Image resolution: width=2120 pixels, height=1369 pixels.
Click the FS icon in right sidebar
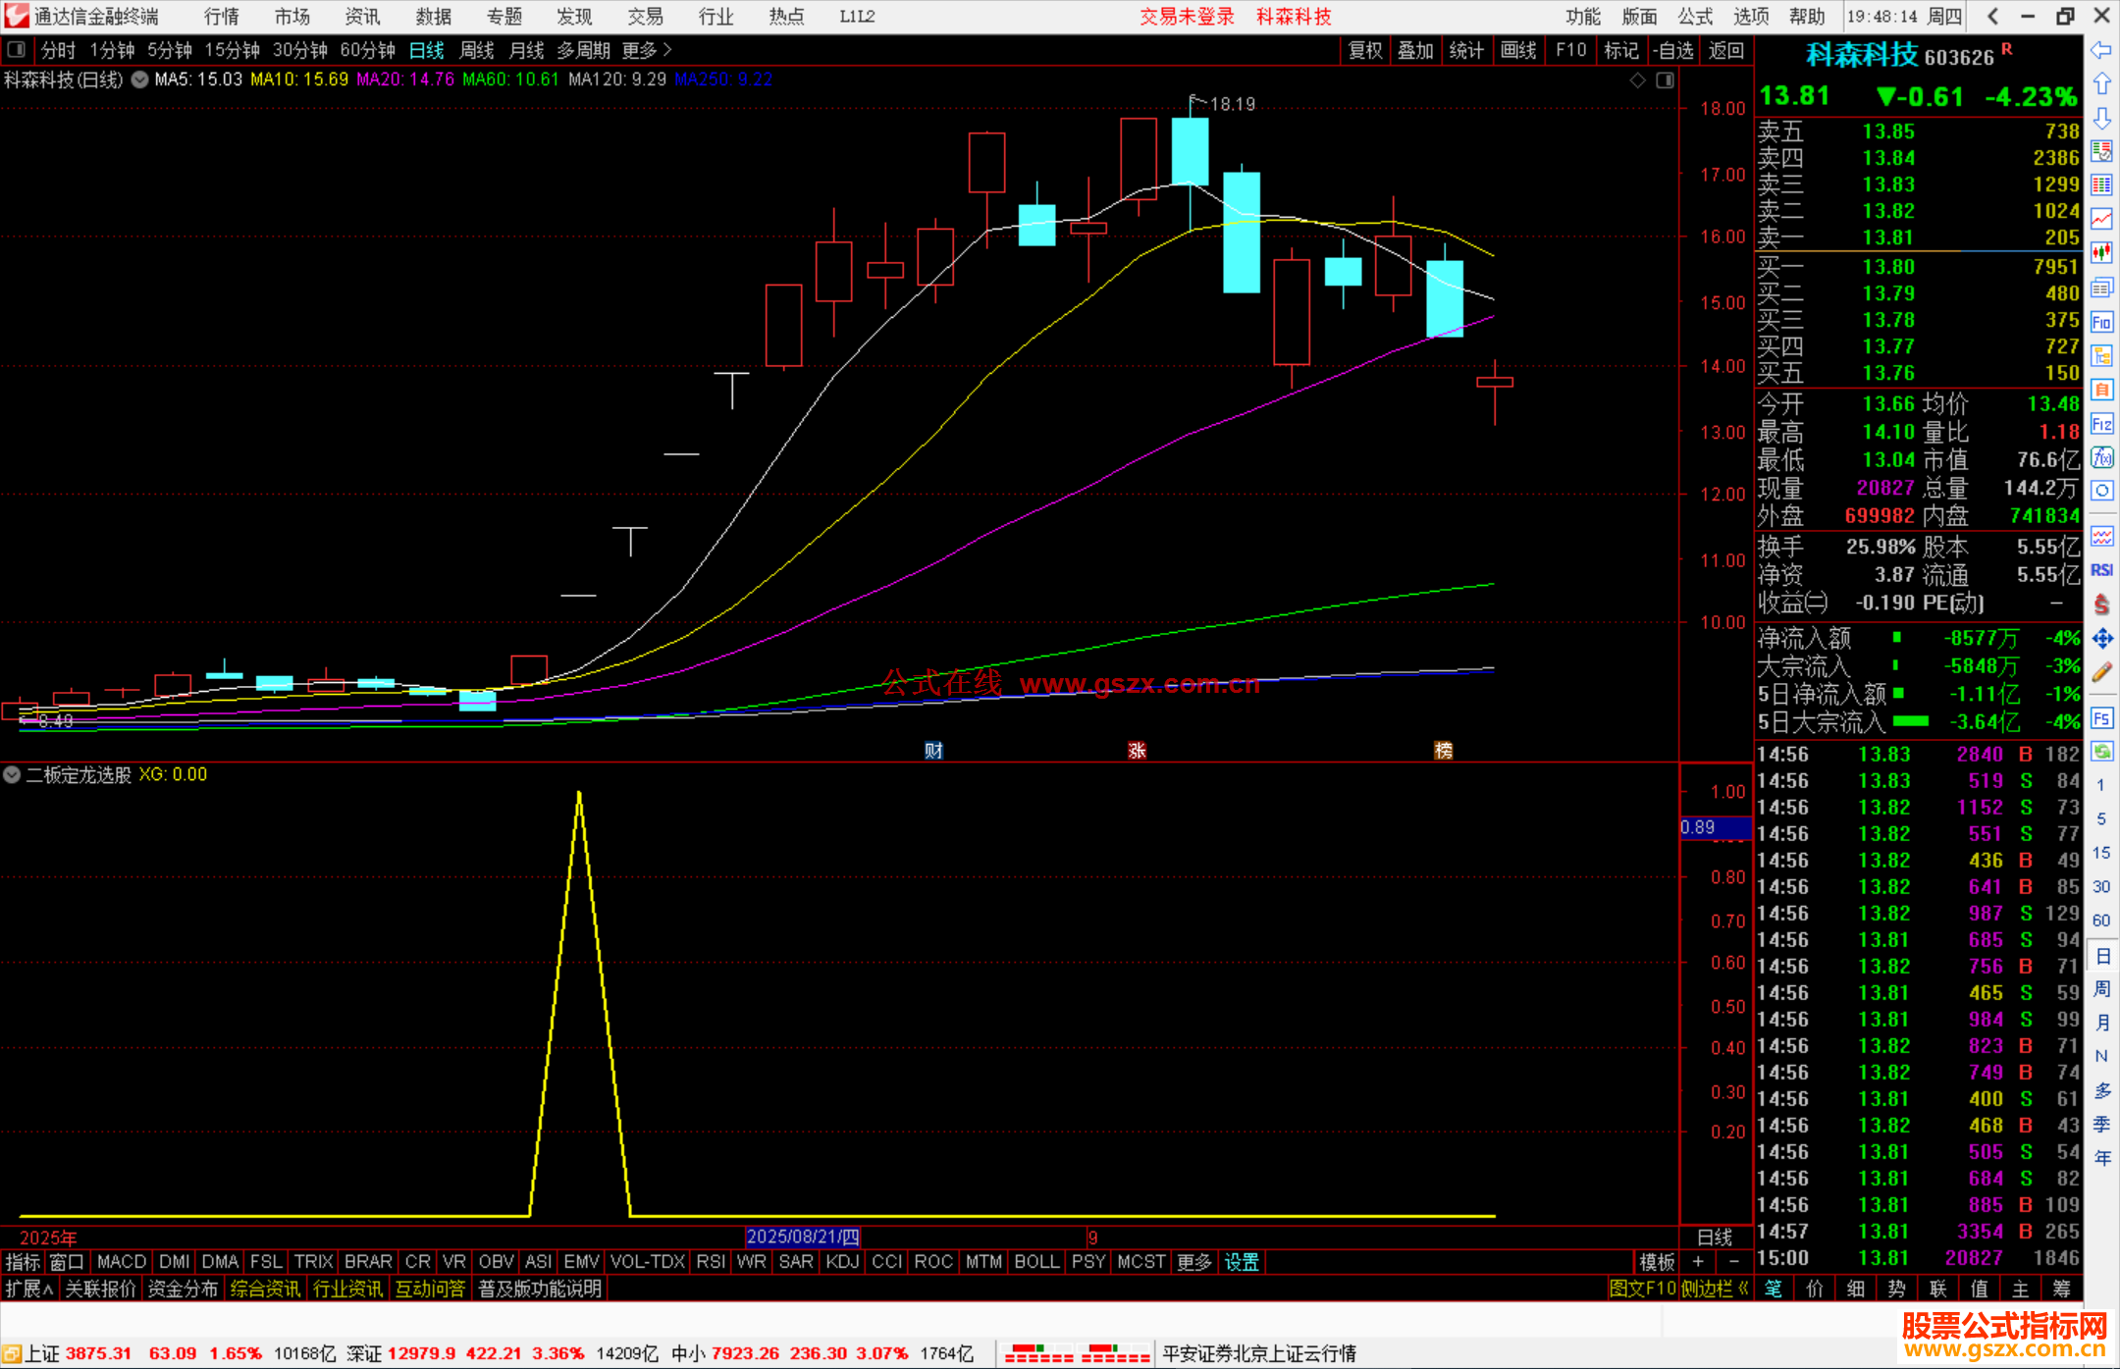point(2101,718)
